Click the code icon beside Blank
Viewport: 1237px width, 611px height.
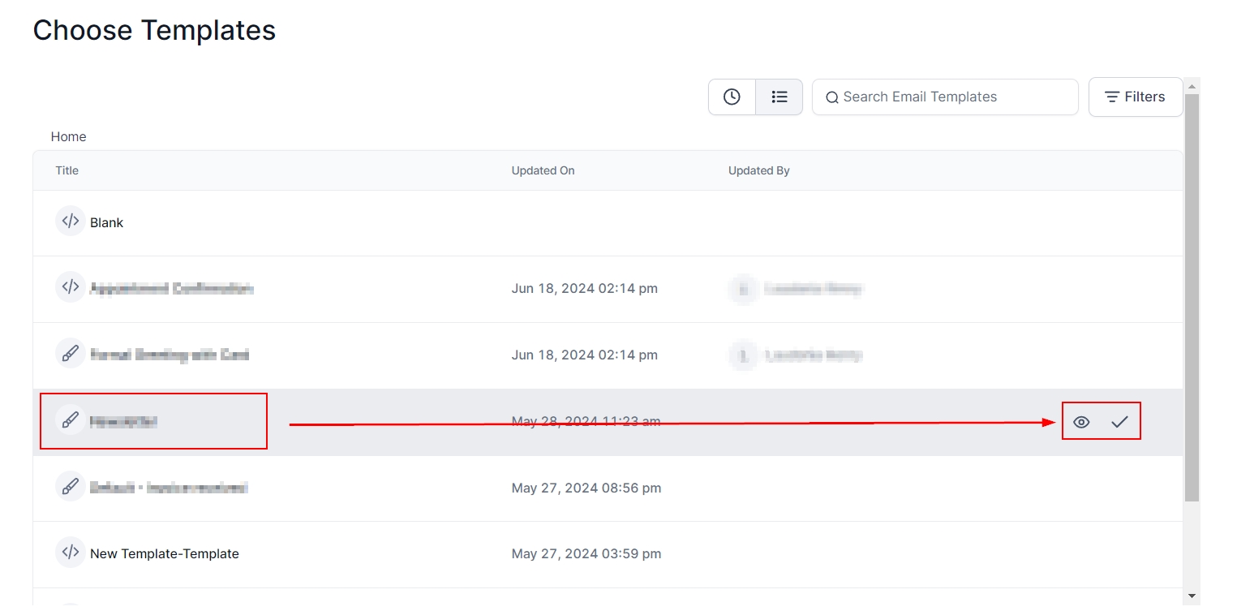(x=71, y=222)
